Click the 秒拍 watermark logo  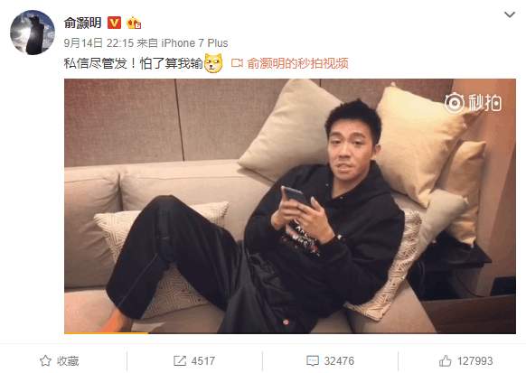pyautogui.click(x=474, y=102)
